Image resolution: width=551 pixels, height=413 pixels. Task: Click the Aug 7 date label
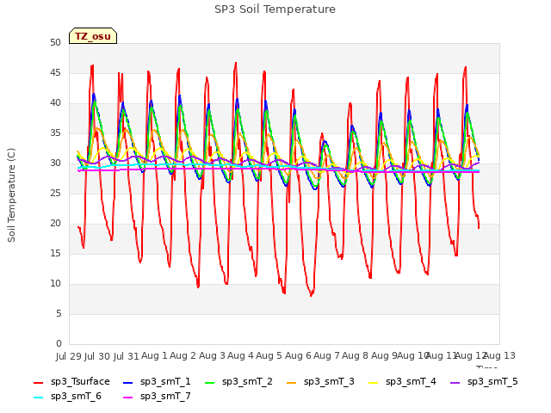tap(326, 356)
